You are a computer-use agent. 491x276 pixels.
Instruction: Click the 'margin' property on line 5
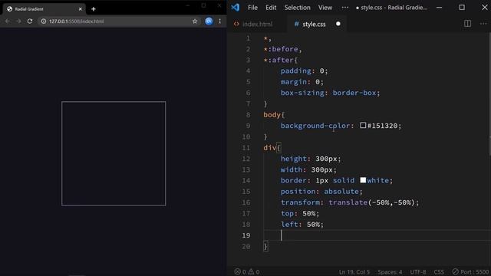coord(293,82)
